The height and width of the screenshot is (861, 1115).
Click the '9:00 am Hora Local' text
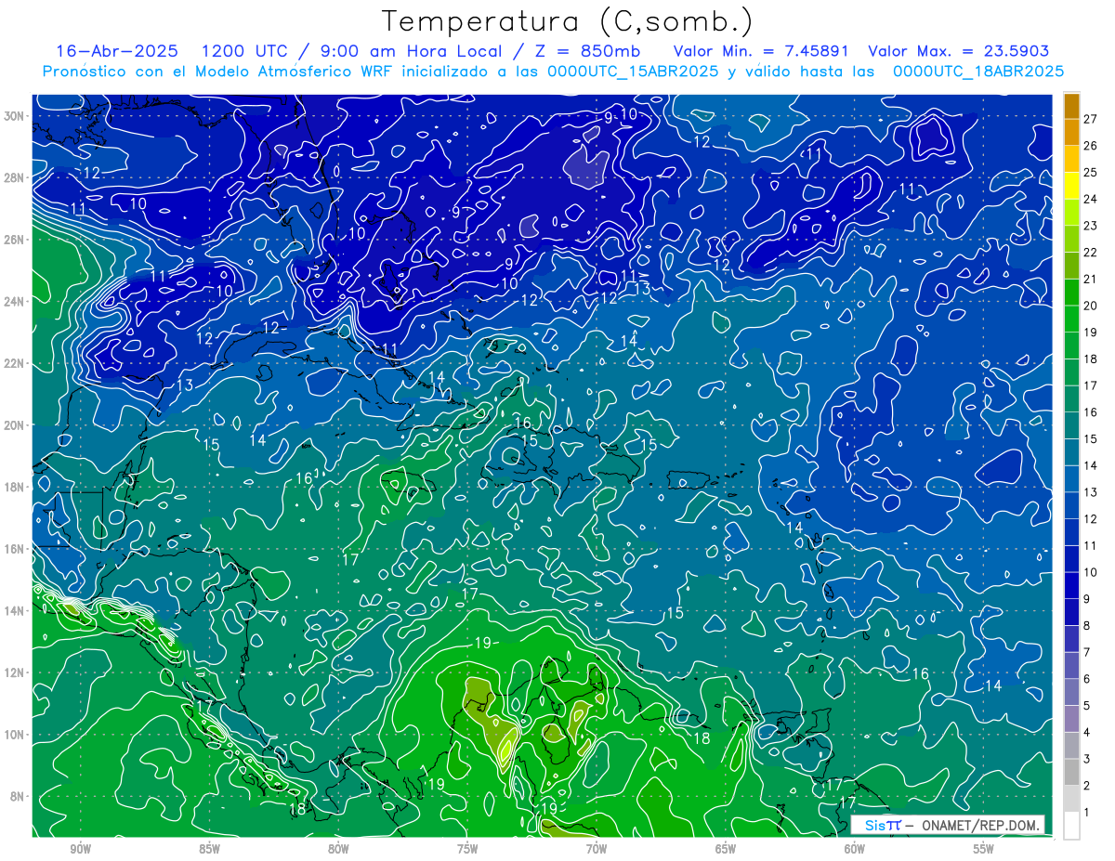(x=412, y=51)
